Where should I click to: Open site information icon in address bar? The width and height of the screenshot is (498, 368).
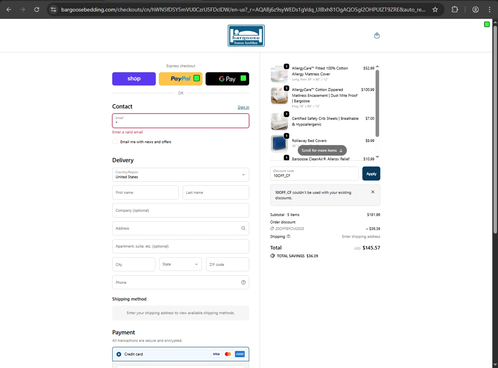point(53,10)
